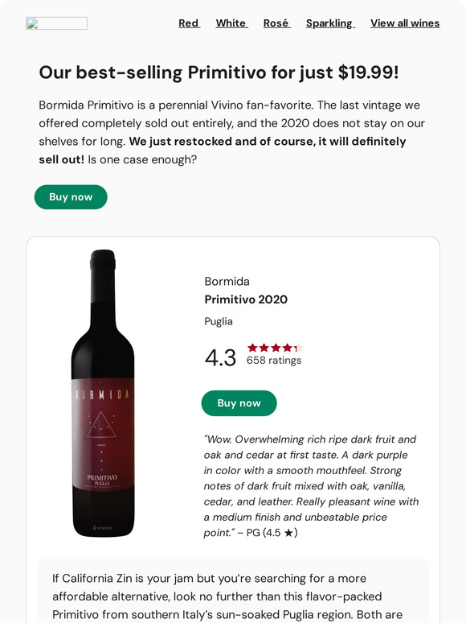Click the top Buy now button
The width and height of the screenshot is (466, 623).
(71, 197)
